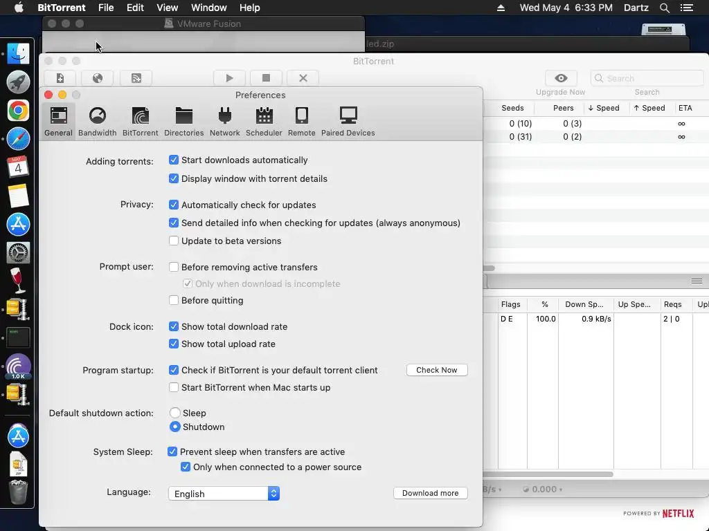Click the Check Now button
Viewport: 709px width, 531px height.
(x=437, y=370)
